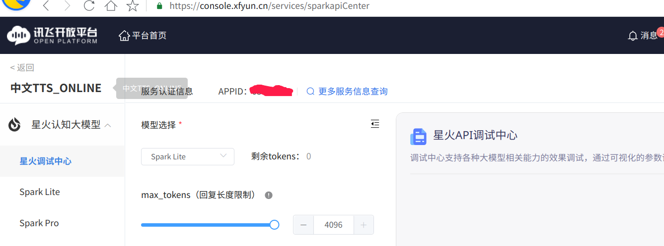Image resolution: width=664 pixels, height=246 pixels.
Task: Reload the page with the refresh icon
Action: 89,6
